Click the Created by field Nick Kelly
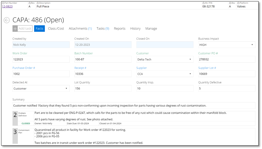This screenshot has width=262, height=149. click(41, 45)
